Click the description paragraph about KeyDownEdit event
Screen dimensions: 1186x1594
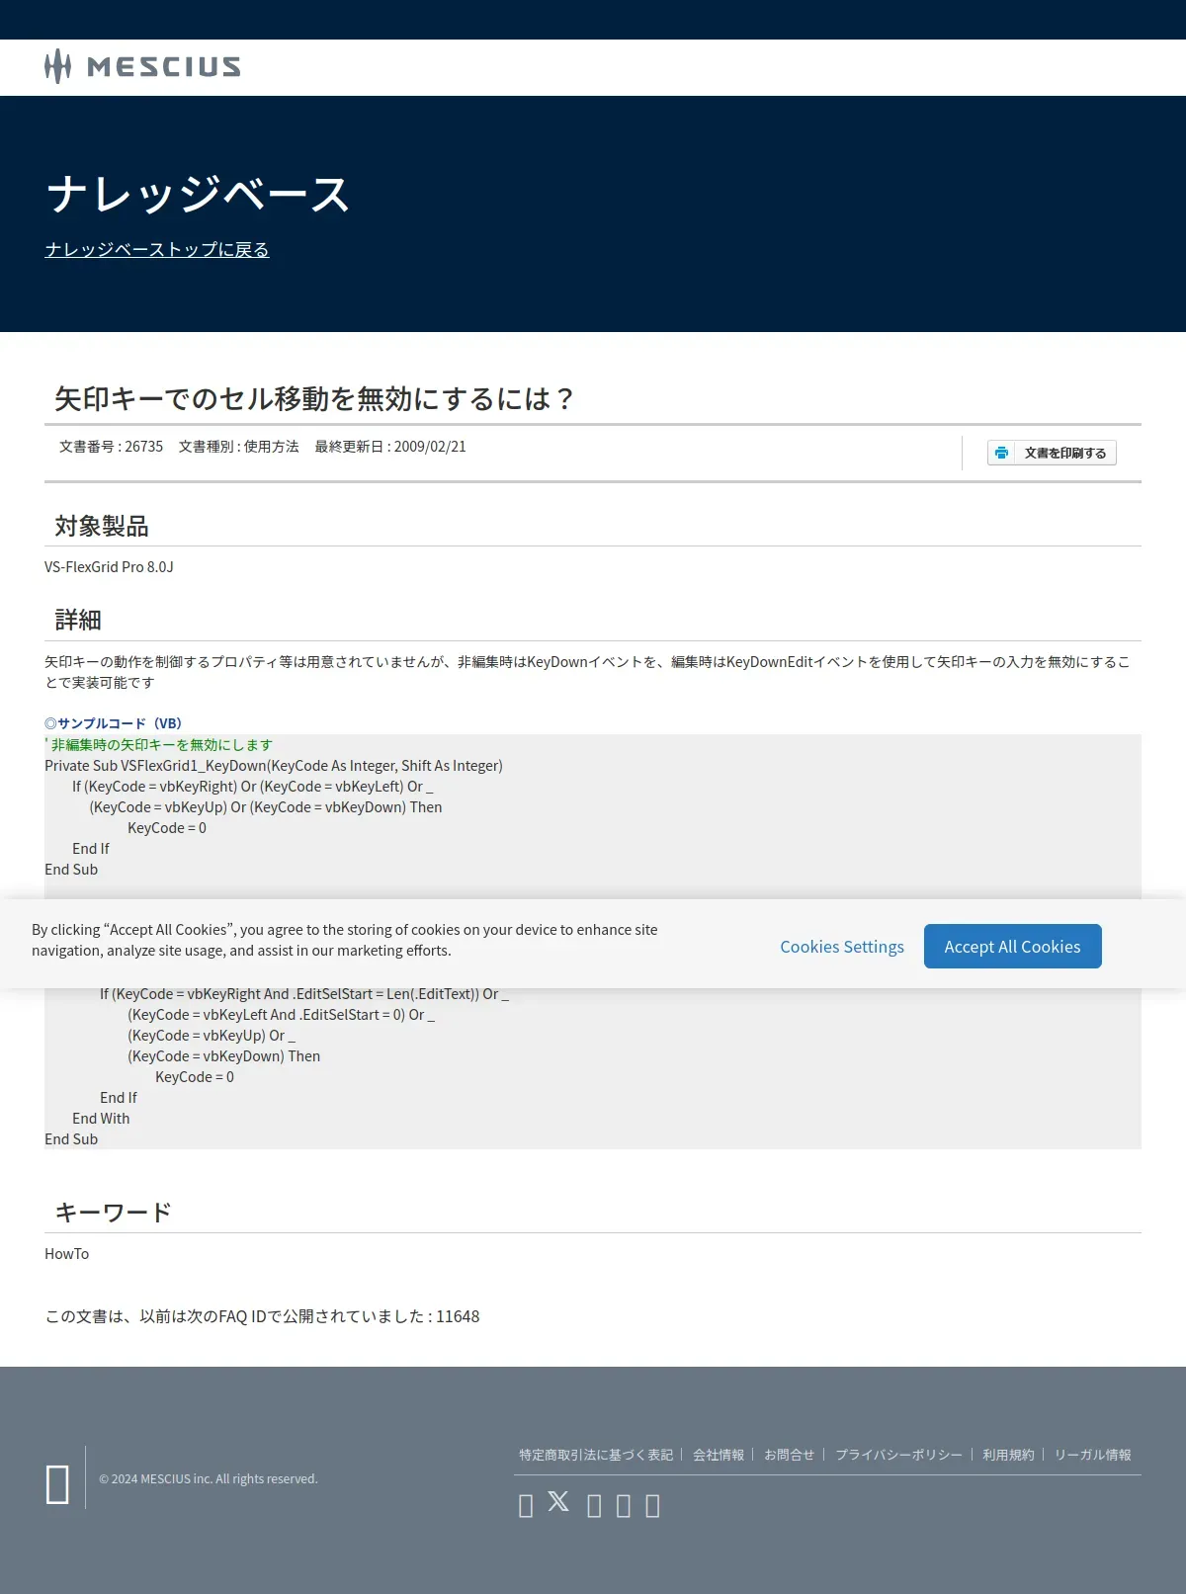pyautogui.click(x=587, y=672)
